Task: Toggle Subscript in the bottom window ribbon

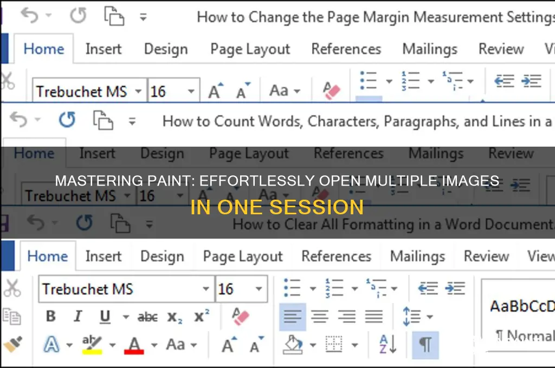Action: [175, 317]
